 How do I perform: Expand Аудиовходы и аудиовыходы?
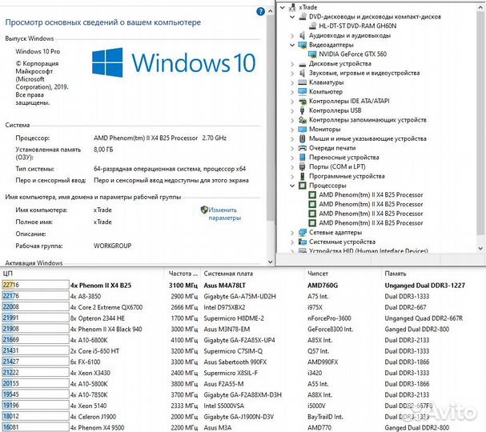[292, 36]
